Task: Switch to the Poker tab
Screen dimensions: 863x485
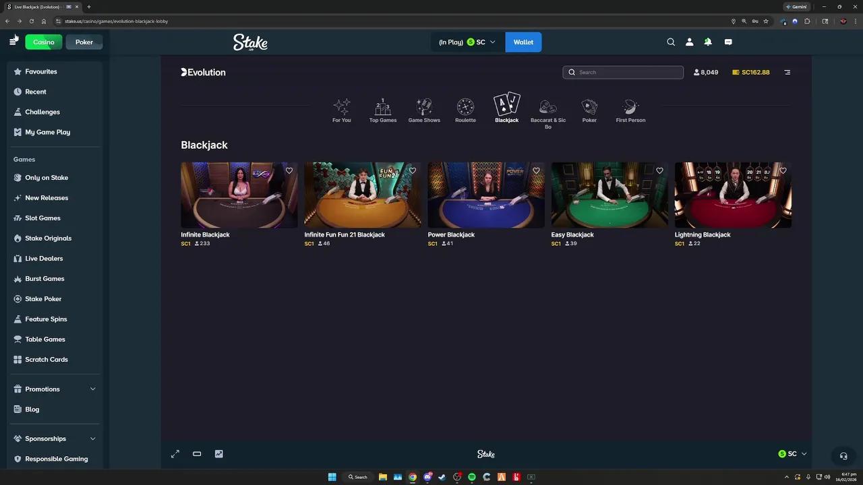Action: click(84, 42)
